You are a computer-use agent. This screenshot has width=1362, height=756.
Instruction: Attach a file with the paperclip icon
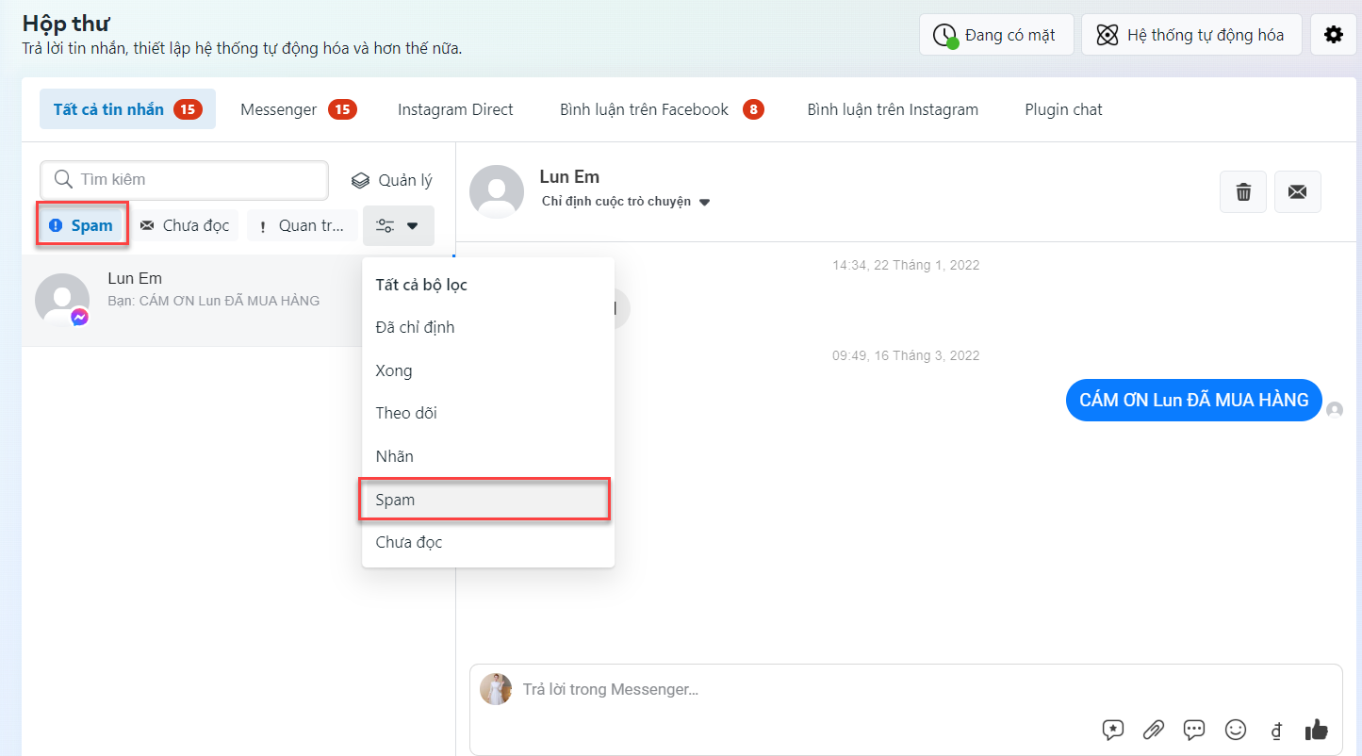tap(1154, 730)
